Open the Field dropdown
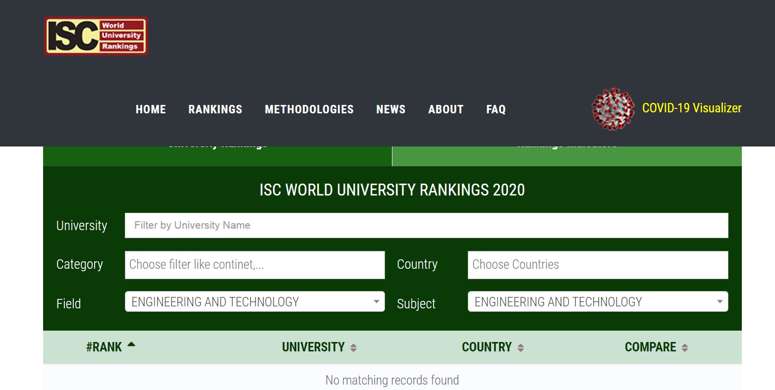This screenshot has height=390, width=775. tap(255, 301)
